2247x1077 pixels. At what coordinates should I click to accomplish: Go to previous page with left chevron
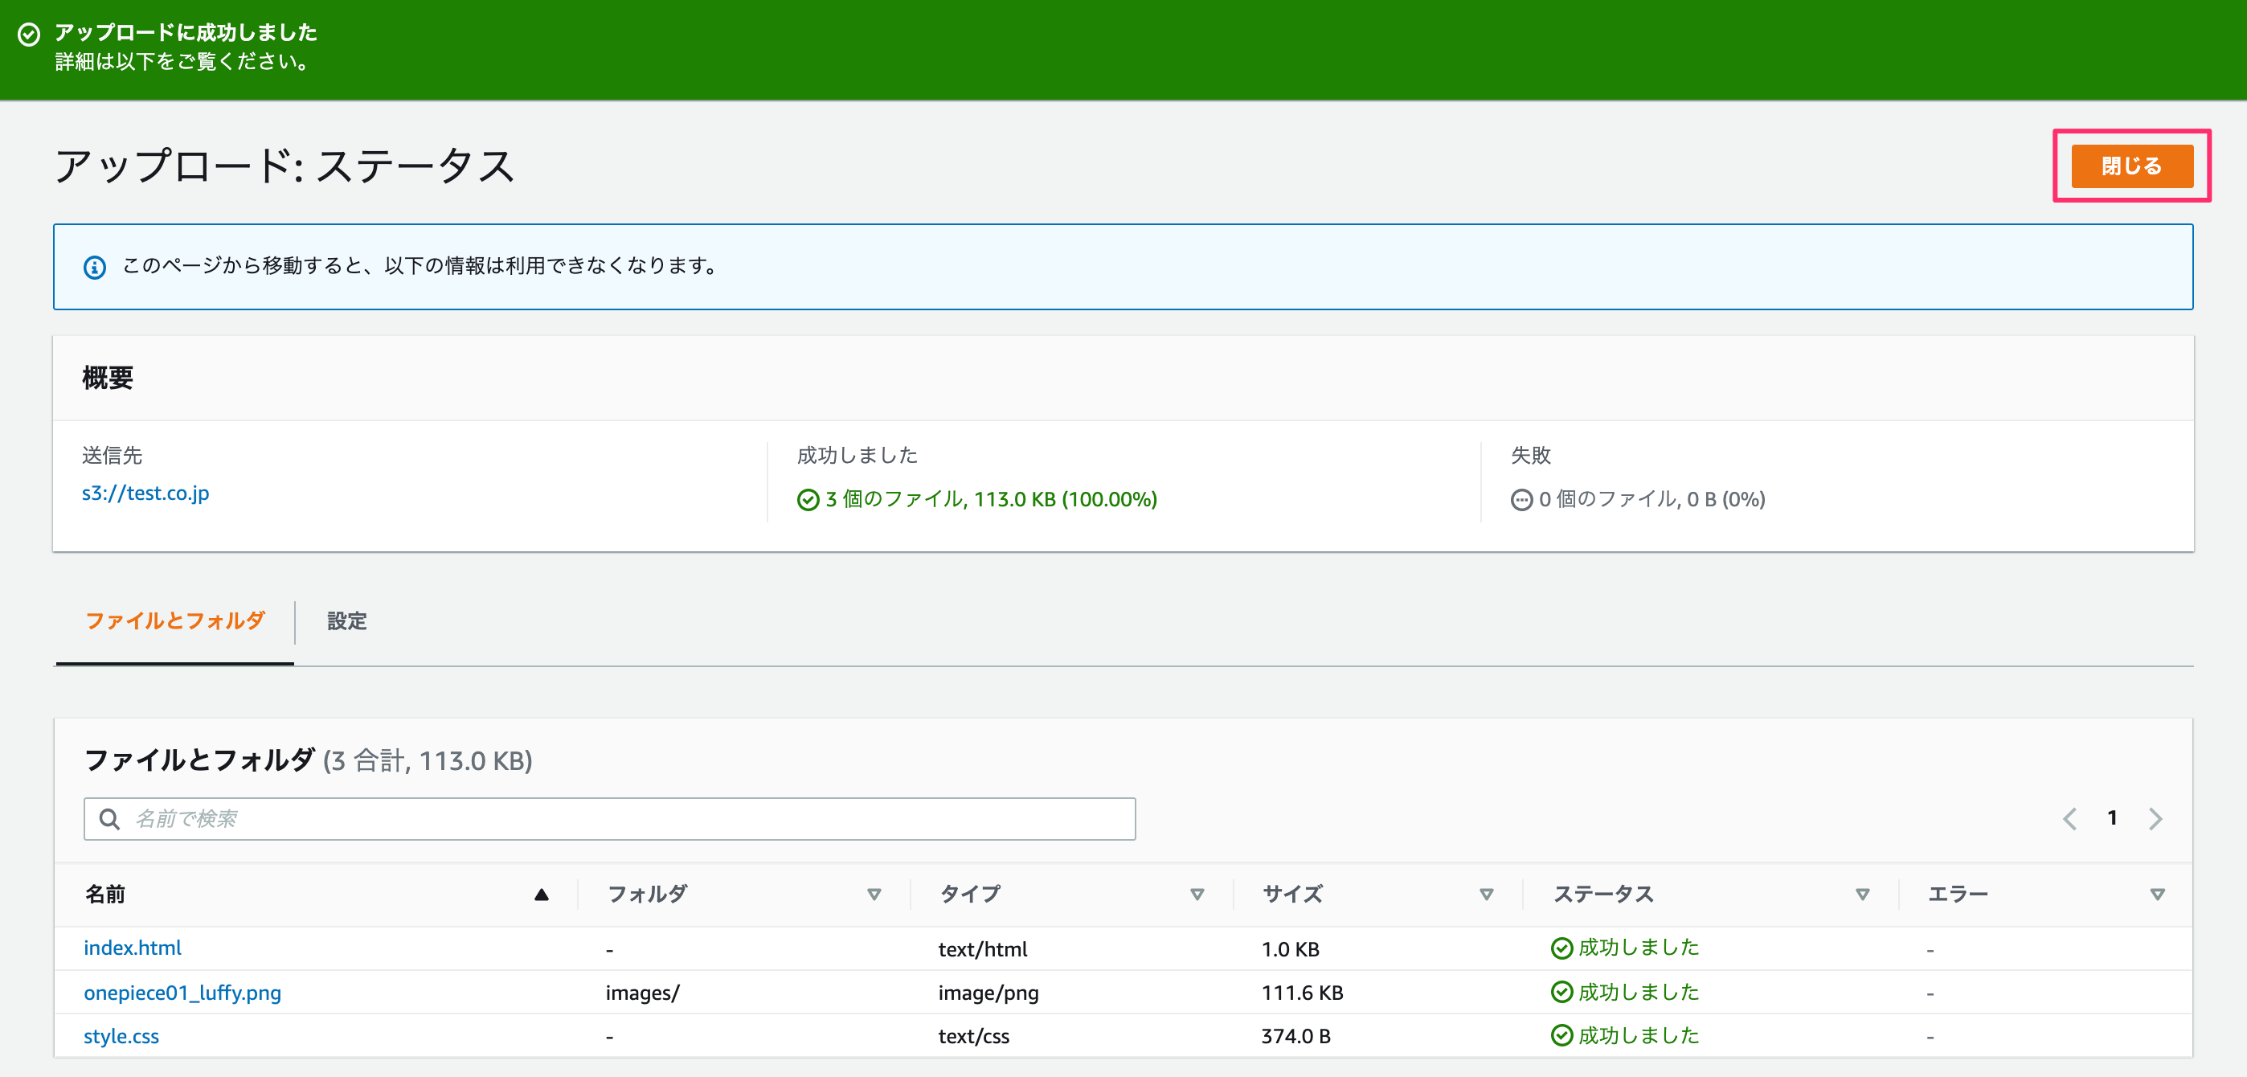click(x=2070, y=819)
